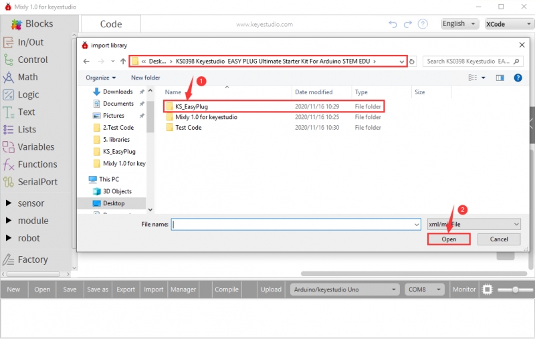
Task: Click the search KS0398 Keyestudio box
Action: coord(473,62)
